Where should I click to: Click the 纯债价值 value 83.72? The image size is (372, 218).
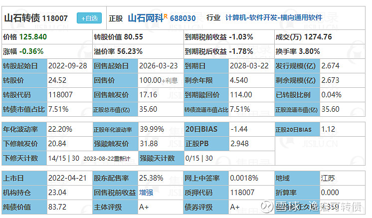(57, 207)
